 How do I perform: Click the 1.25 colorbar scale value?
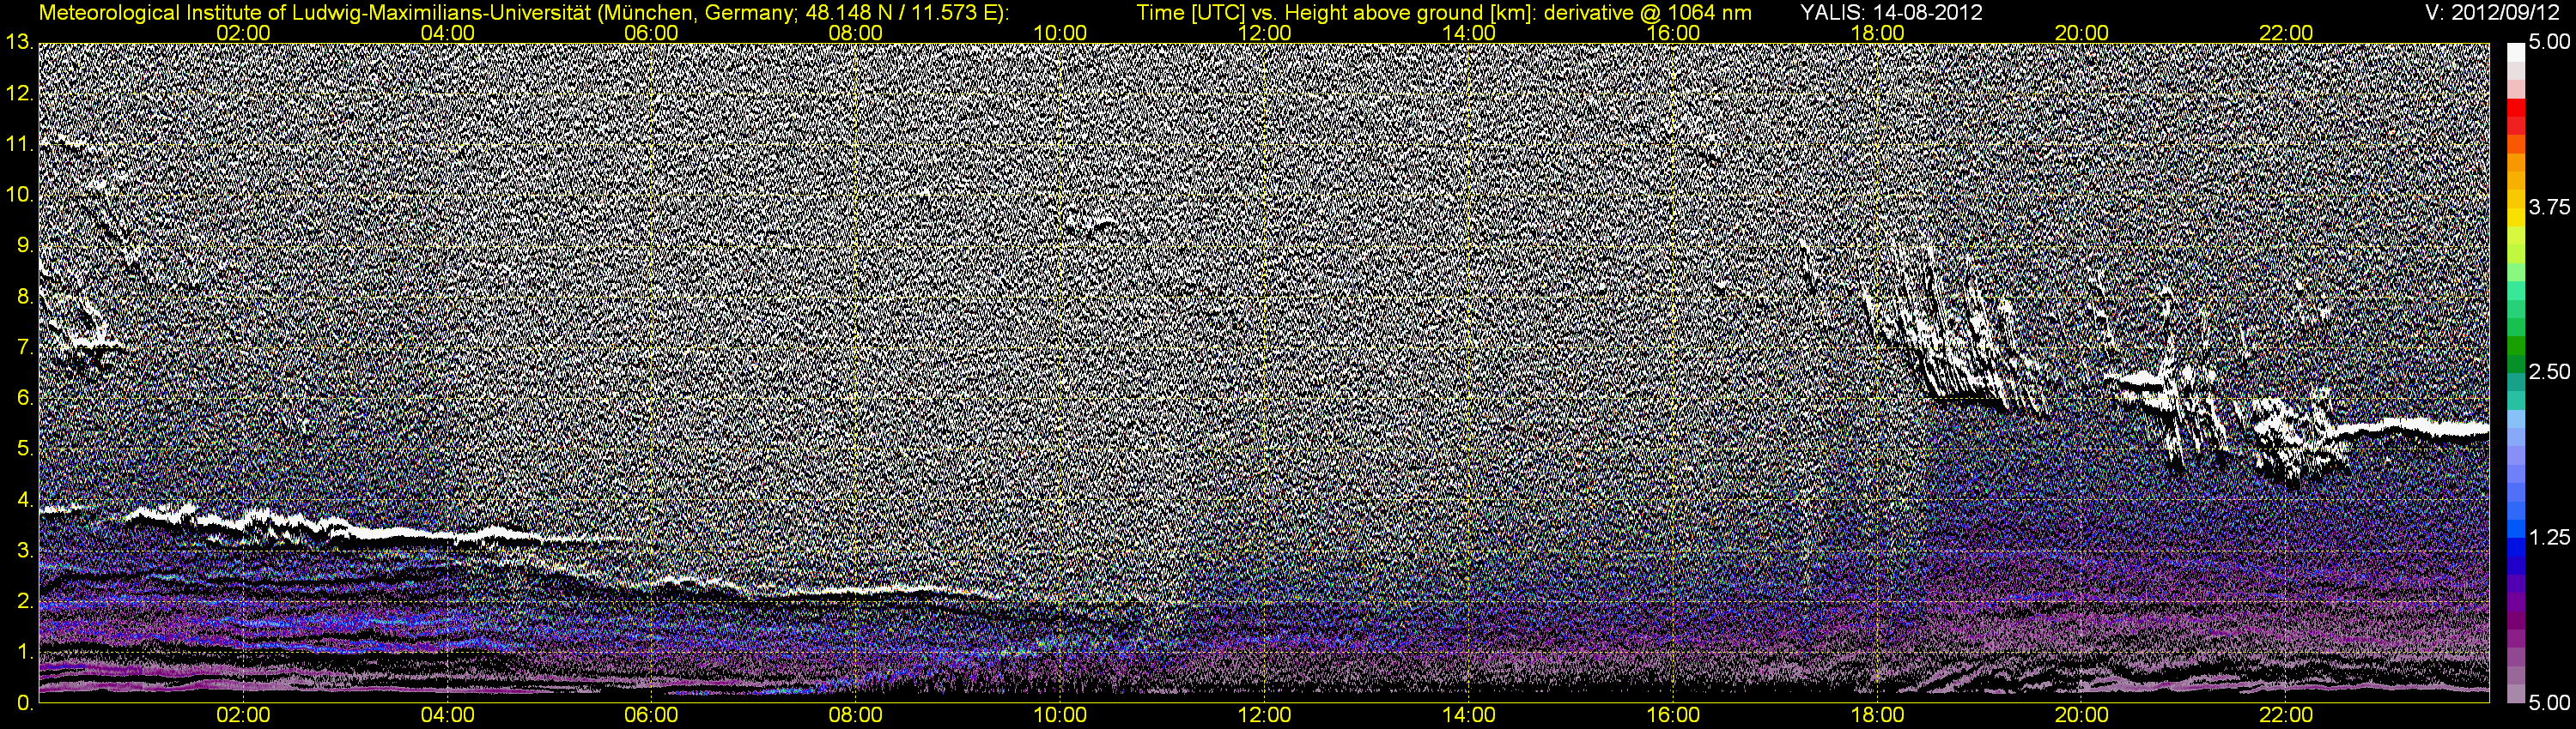[2549, 537]
